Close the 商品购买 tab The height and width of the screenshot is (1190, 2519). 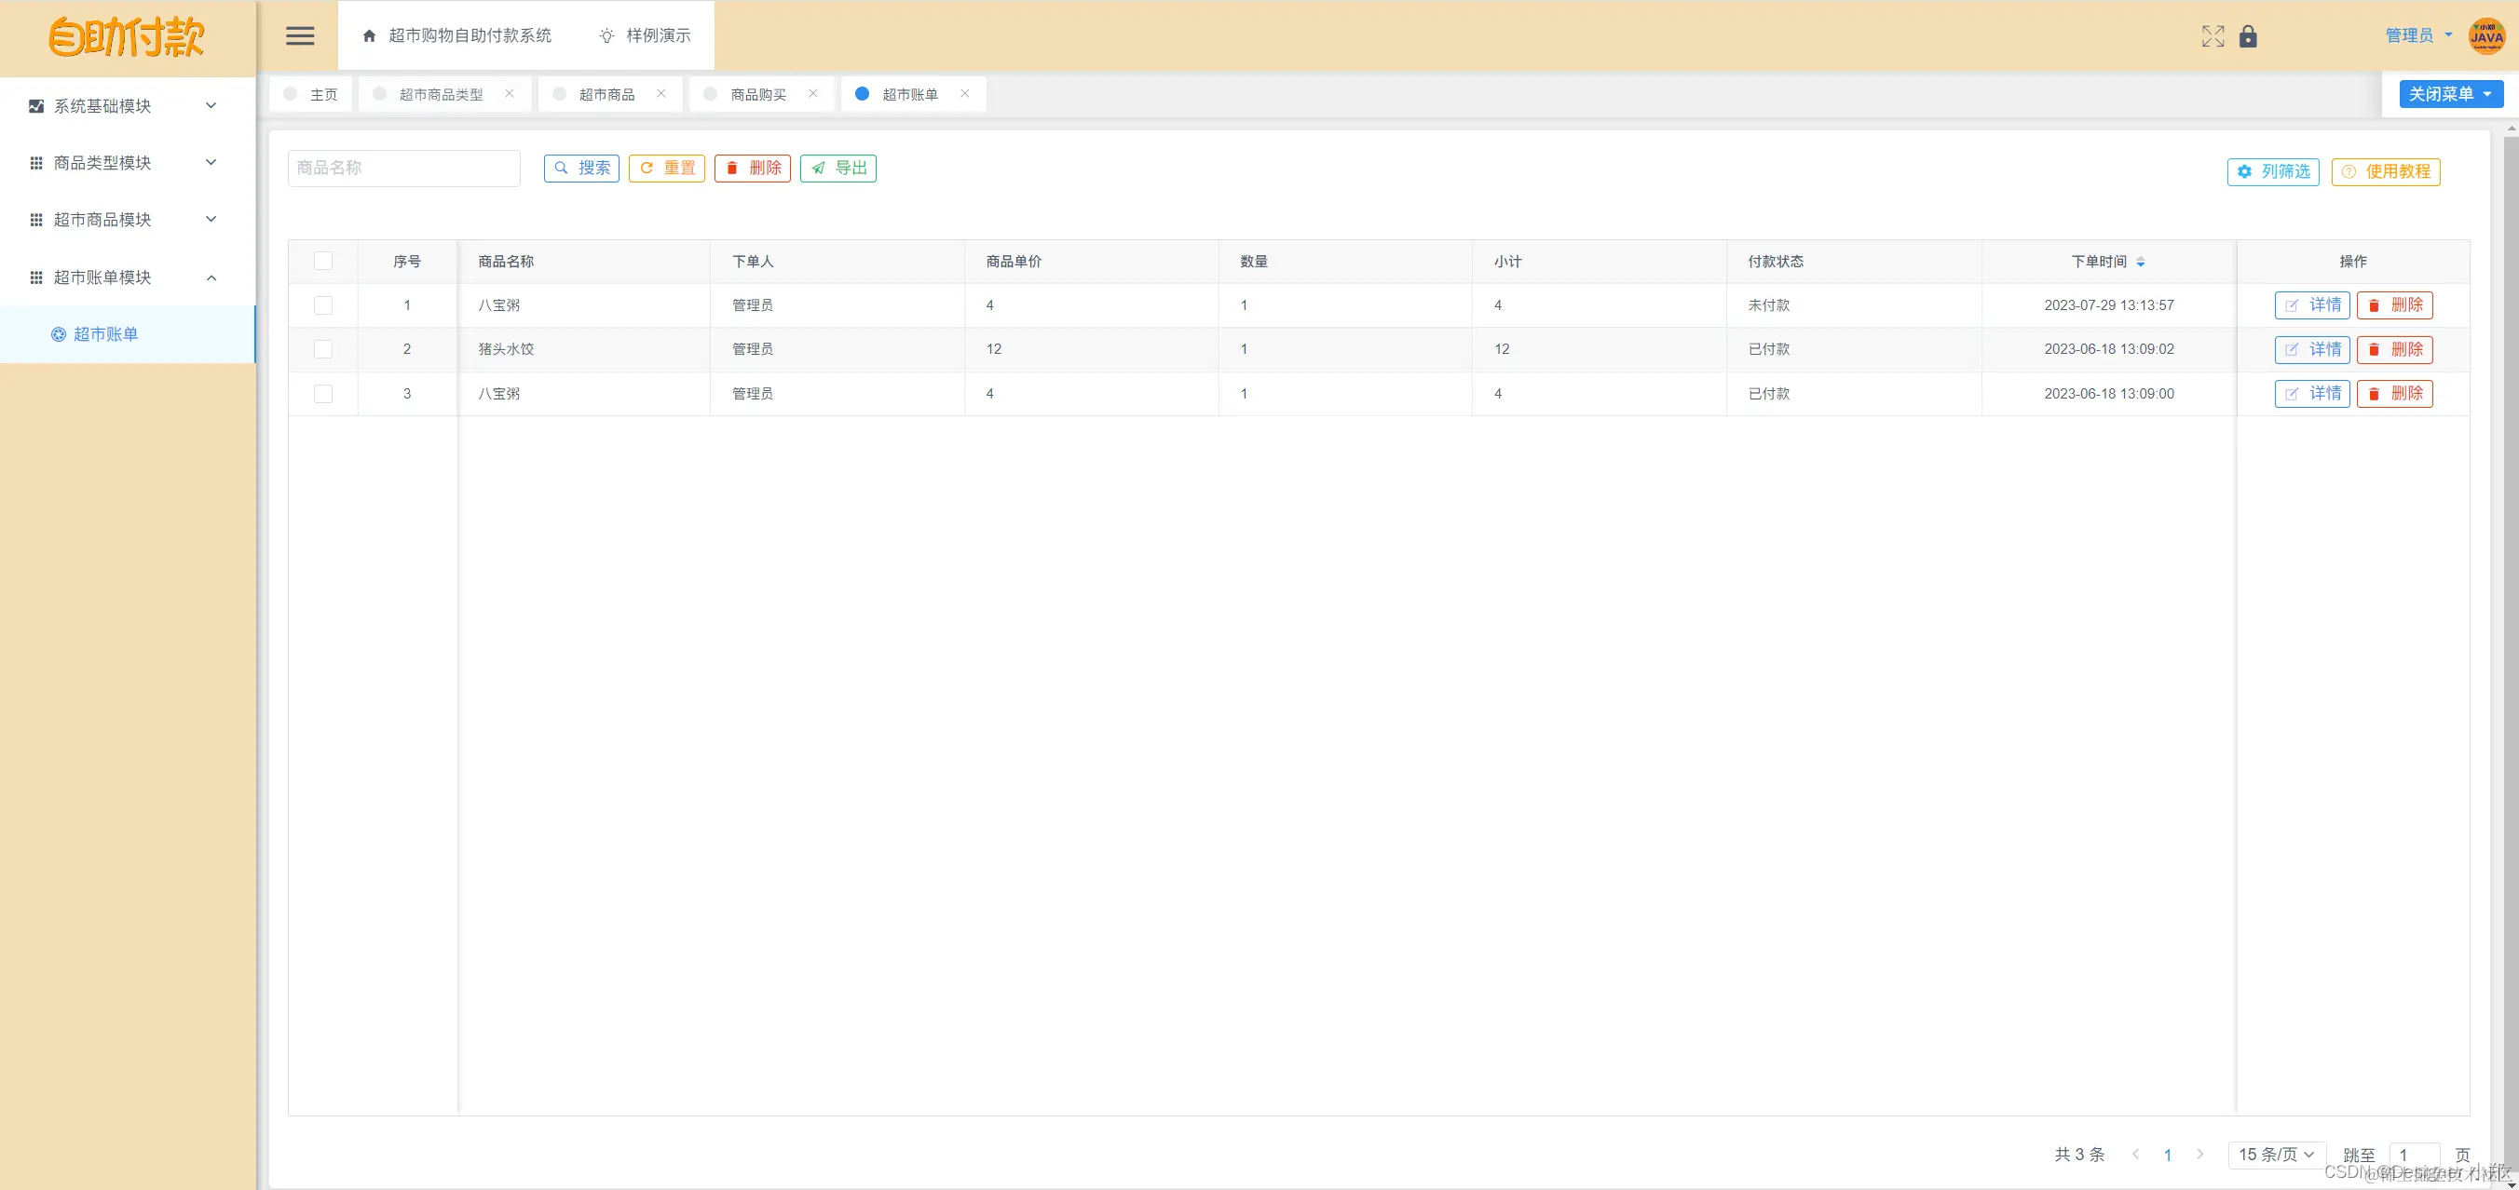pos(812,94)
